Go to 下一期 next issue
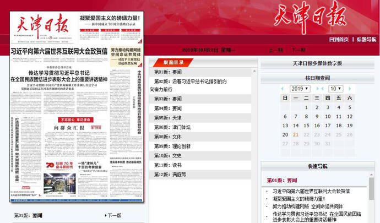The height and width of the screenshot is (223, 380). click(x=298, y=50)
